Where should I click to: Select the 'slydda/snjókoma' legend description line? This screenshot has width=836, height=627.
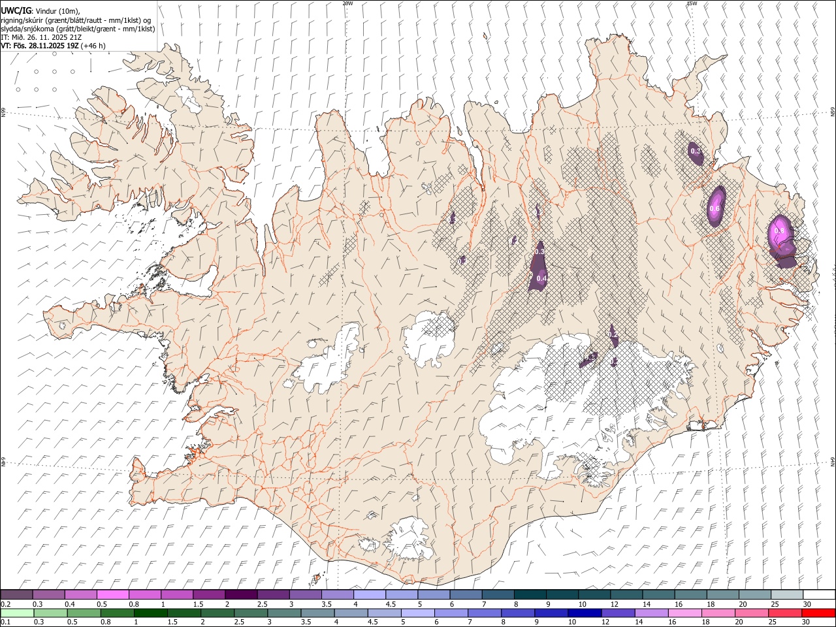pos(78,29)
